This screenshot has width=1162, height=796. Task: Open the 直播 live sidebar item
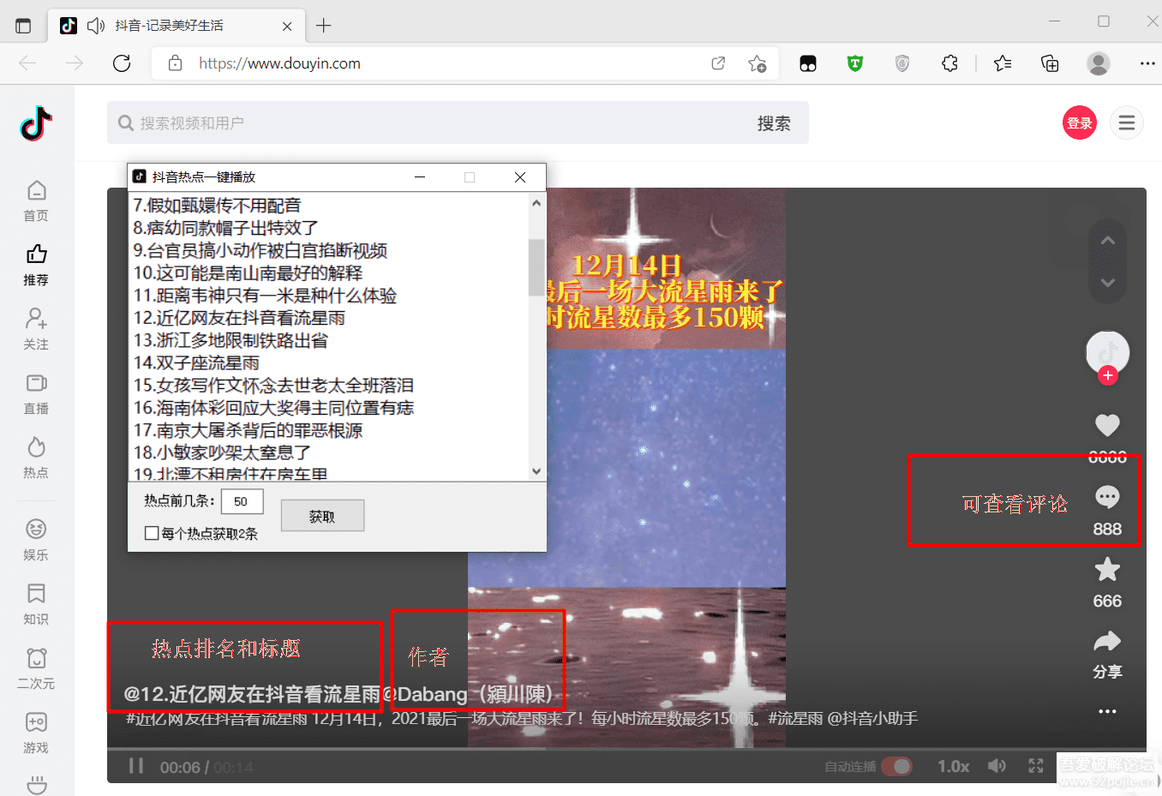point(36,394)
